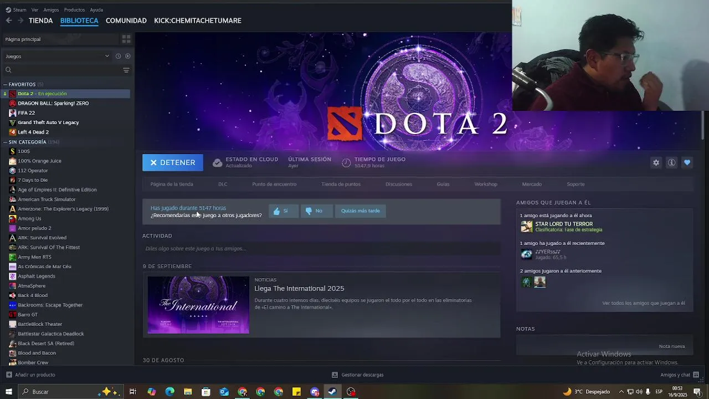
Task: Click thumbs-down No recommendation button
Action: click(316, 211)
